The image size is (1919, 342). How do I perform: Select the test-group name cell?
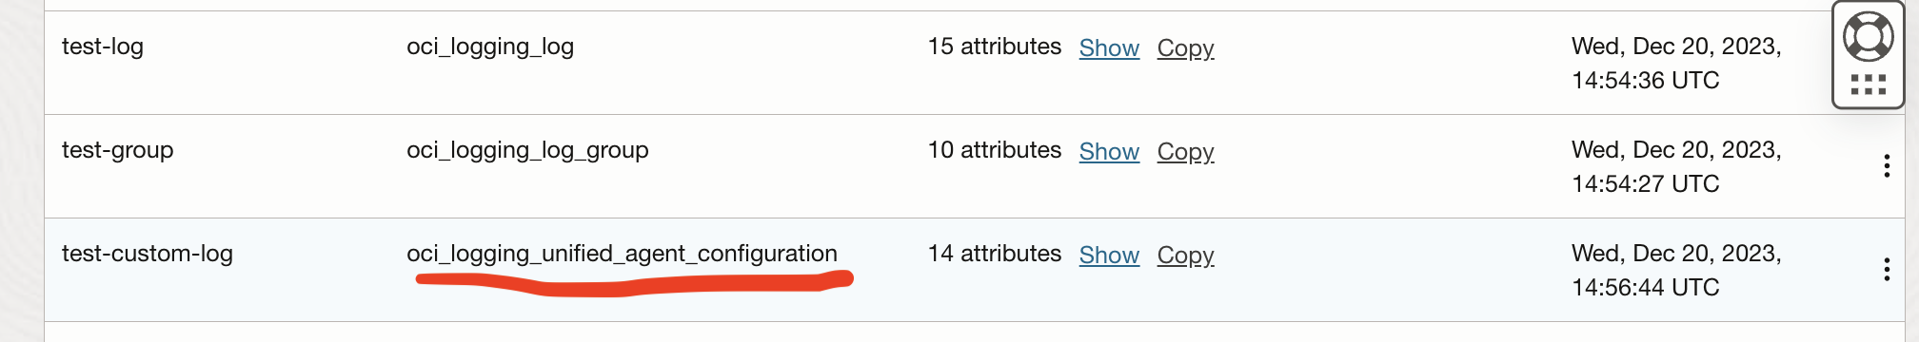pos(118,150)
